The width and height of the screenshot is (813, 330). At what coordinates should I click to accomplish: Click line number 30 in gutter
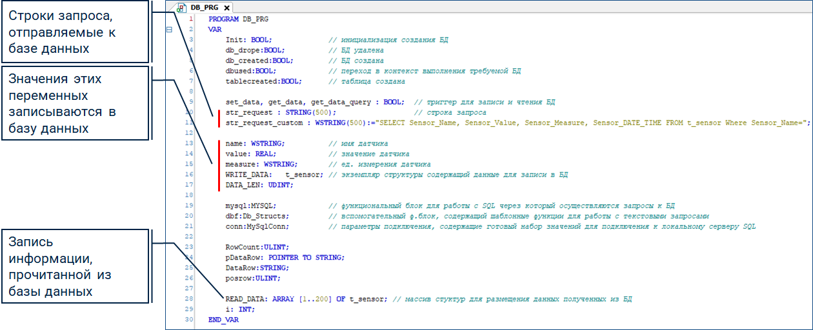tap(189, 319)
